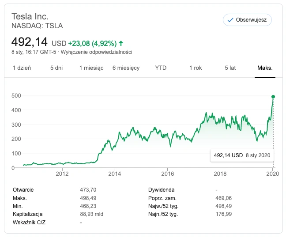Viewport: 286px width, 238px height.
Task: Click the 2020 x-axis label
Action: tap(272, 174)
